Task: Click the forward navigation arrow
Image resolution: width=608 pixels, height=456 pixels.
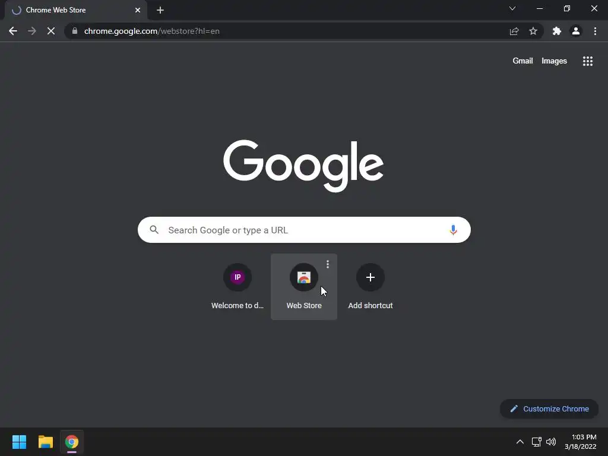Action: pos(32,31)
